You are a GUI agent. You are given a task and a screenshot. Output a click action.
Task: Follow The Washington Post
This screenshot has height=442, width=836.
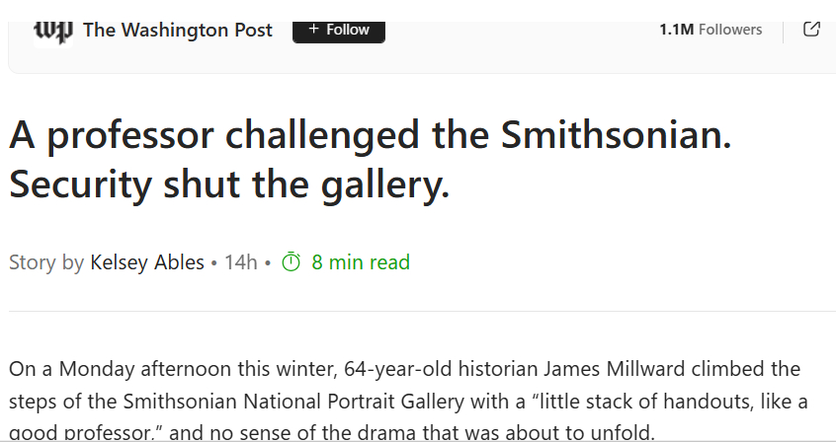(338, 30)
